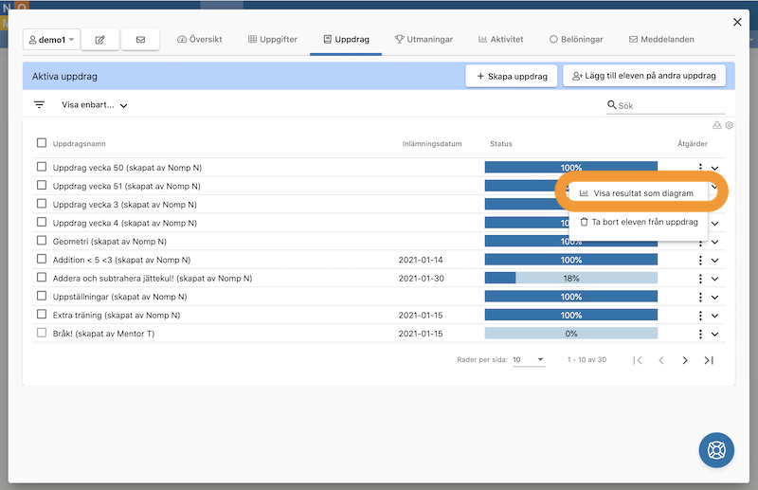Click the Geometri (skapat av Nomp N) name
The image size is (758, 490).
110,241
